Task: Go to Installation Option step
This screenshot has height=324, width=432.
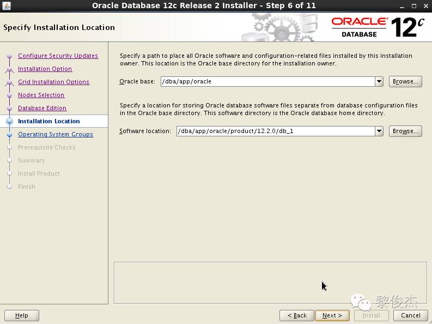Action: pos(45,69)
